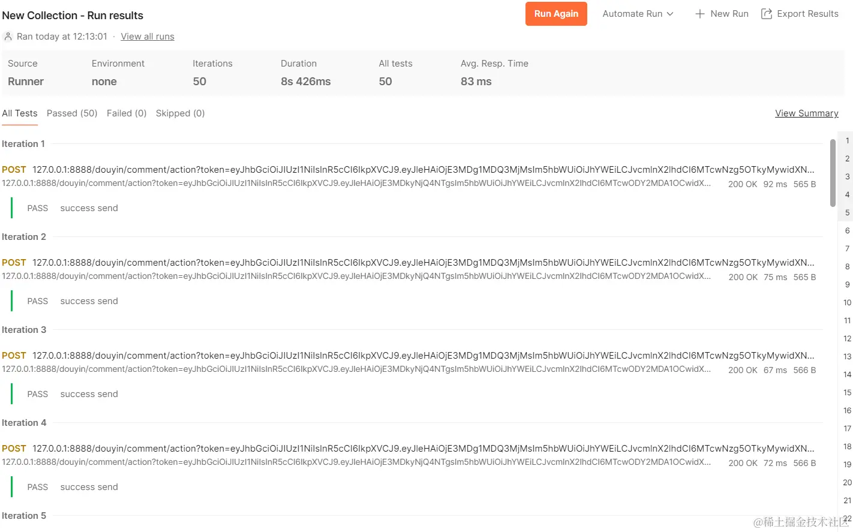Image resolution: width=853 pixels, height=532 pixels.
Task: Open the View Summary link
Action: [x=806, y=113]
